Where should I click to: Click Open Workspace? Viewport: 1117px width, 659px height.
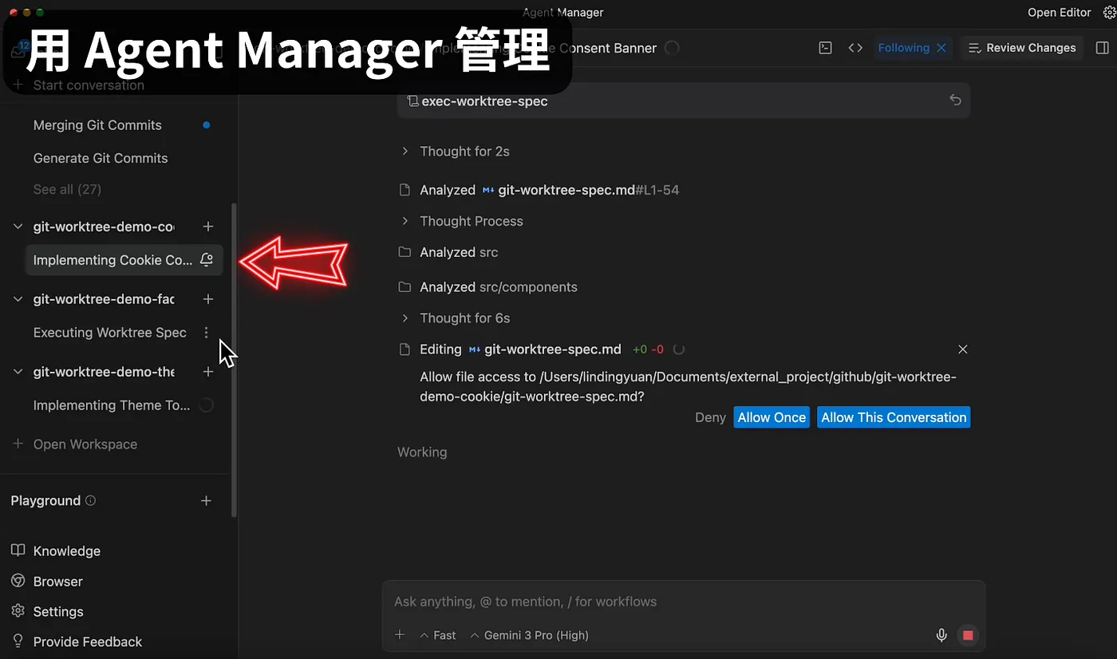click(75, 444)
